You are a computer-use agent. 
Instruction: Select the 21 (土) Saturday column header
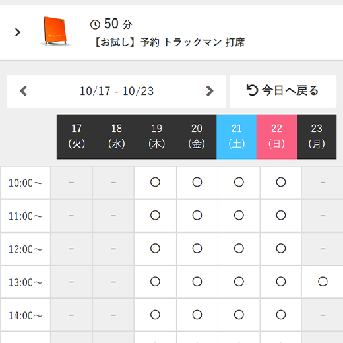[237, 137]
